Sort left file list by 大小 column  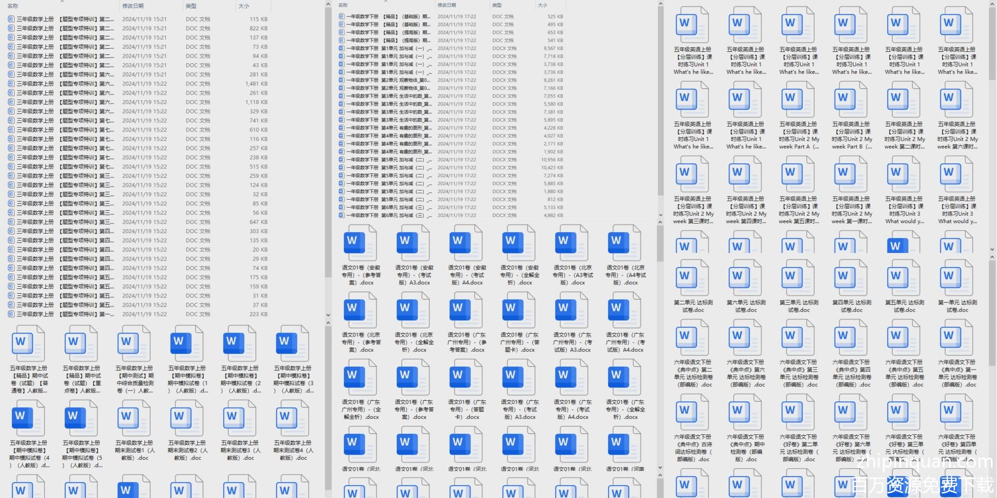244,6
